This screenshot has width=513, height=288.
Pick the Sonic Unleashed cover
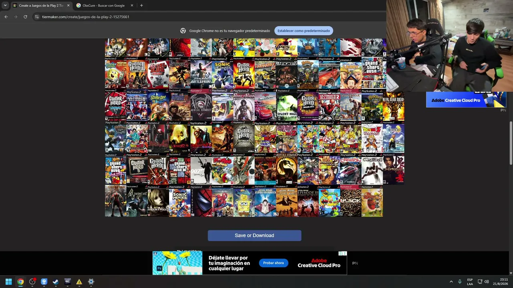click(x=222, y=73)
